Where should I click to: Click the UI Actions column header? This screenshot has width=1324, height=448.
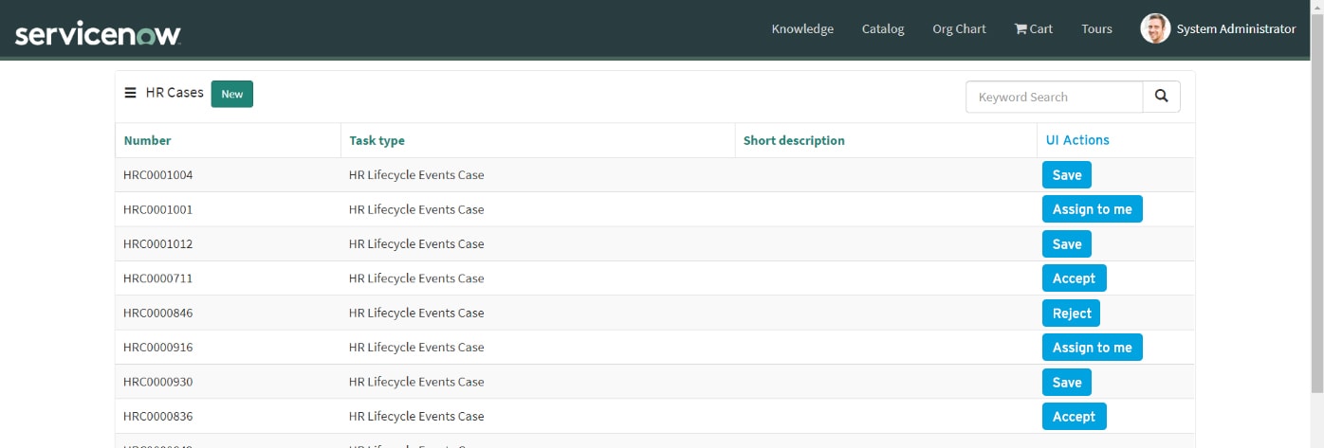(x=1077, y=139)
